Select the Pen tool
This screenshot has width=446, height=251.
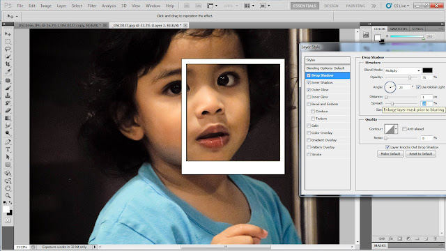[8, 142]
